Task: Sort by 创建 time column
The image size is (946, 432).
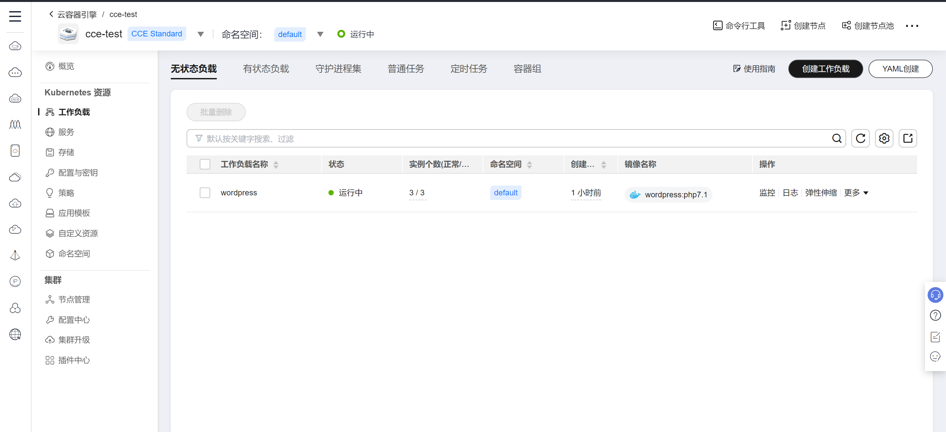Action: click(603, 165)
